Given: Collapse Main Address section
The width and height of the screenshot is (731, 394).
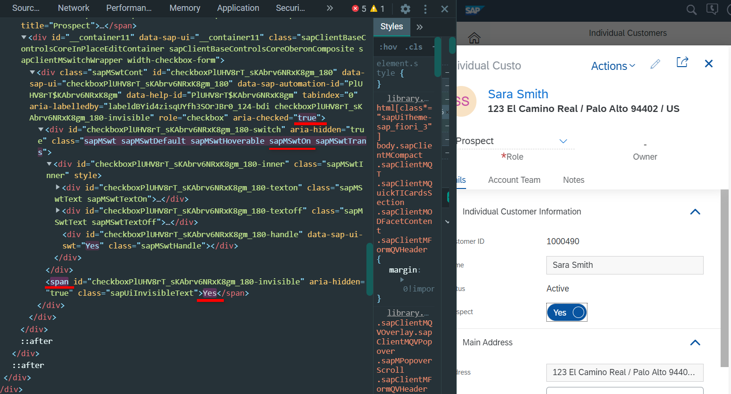Looking at the screenshot, I should coord(695,343).
